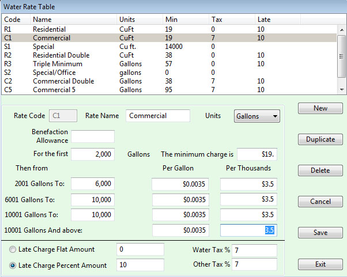Click the Late Charge Percent Amount value field
Viewport: 347px width, 277px height.
(x=140, y=265)
